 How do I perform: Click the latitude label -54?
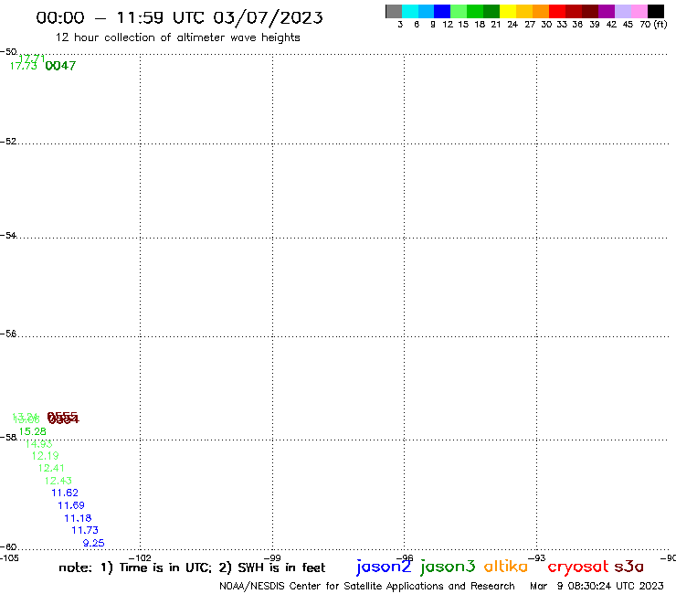(8, 236)
